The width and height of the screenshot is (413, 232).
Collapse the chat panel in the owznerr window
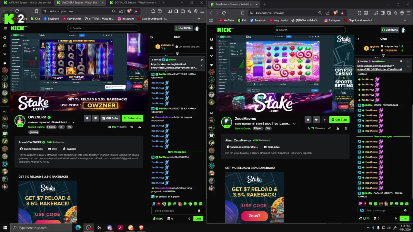(x=151, y=37)
